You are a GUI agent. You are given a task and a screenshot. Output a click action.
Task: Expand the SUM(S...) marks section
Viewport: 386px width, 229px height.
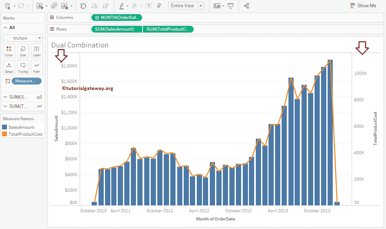click(x=6, y=97)
